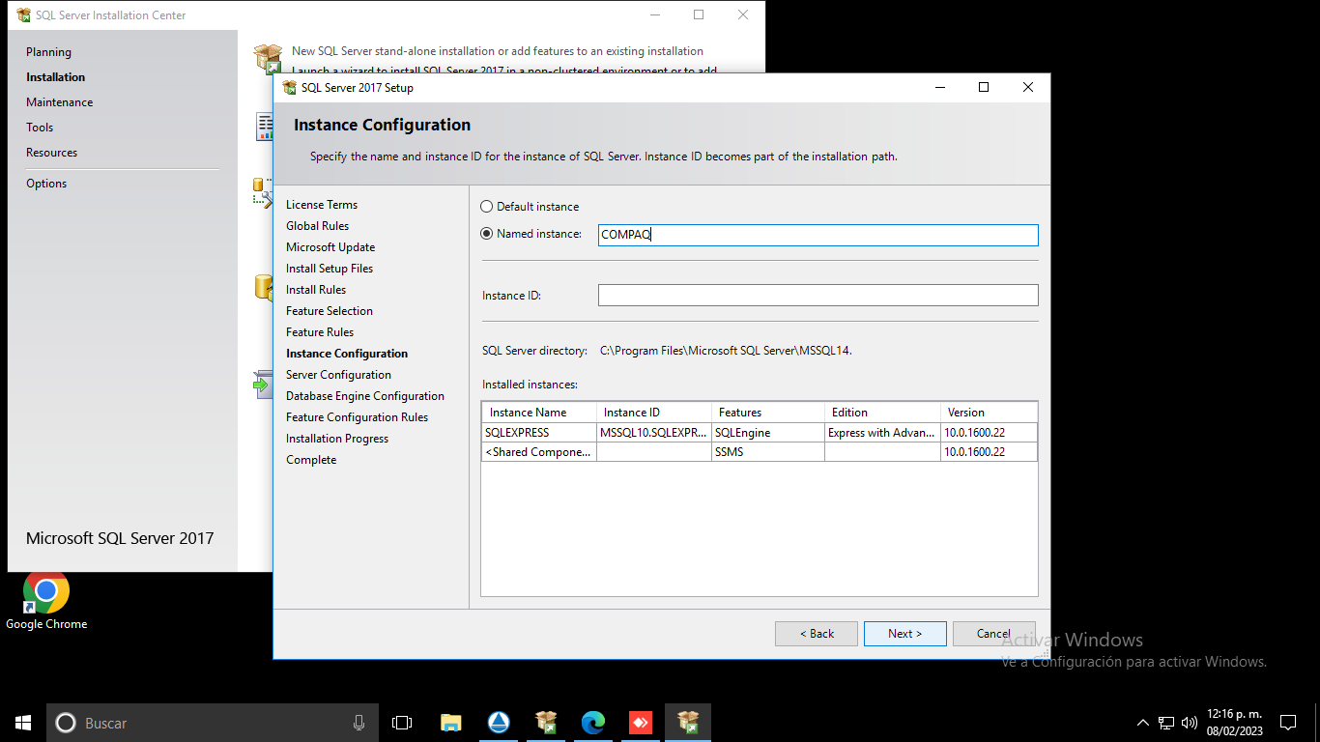Image resolution: width=1320 pixels, height=742 pixels.
Task: Open the AnyDesk taskbar icon
Action: (x=641, y=723)
